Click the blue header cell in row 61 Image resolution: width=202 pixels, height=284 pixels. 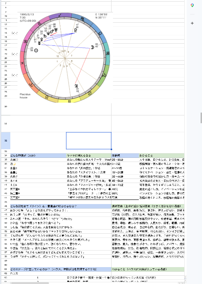[61, 269]
